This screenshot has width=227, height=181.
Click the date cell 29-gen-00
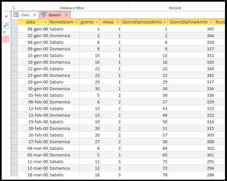pyautogui.click(x=33, y=82)
